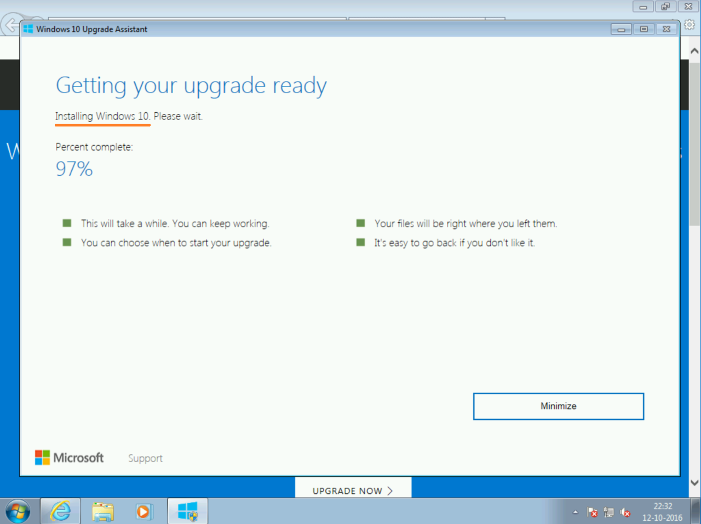701x524 pixels.
Task: Close the Upgrade Assistant window
Action: click(x=666, y=29)
